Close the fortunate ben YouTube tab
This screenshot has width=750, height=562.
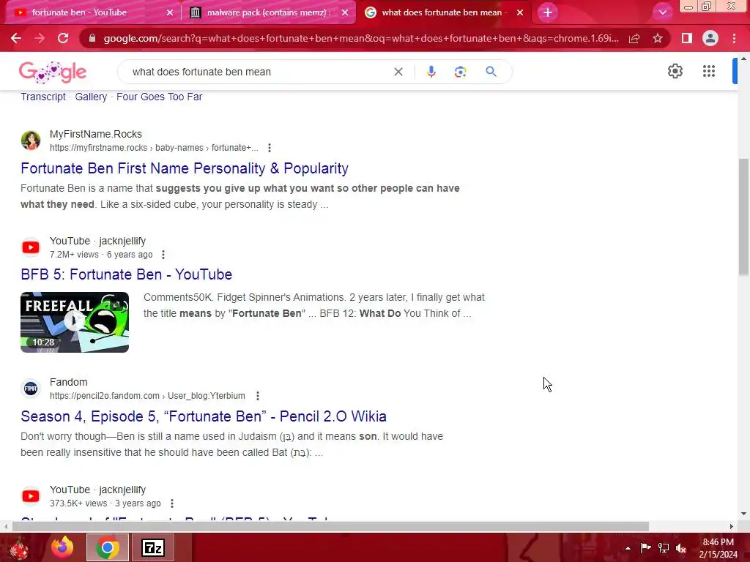click(169, 12)
